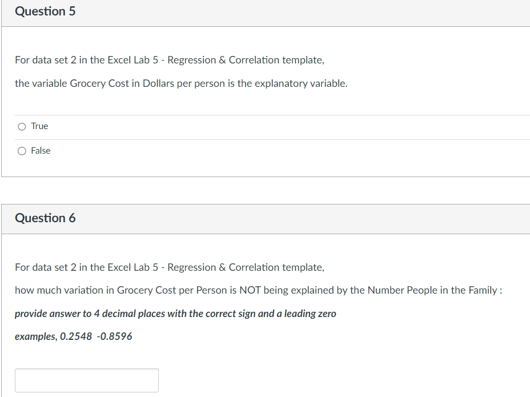Click the Question 6 answer input field
The width and height of the screenshot is (530, 397).
86,380
